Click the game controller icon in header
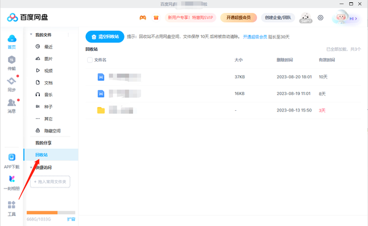 (143, 18)
